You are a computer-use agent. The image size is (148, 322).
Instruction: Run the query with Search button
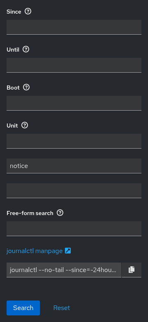[x=23, y=308]
